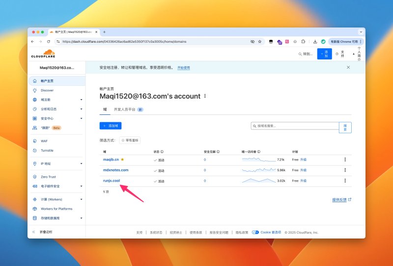Collapse sidebar with double-chevron icon

coord(33,232)
